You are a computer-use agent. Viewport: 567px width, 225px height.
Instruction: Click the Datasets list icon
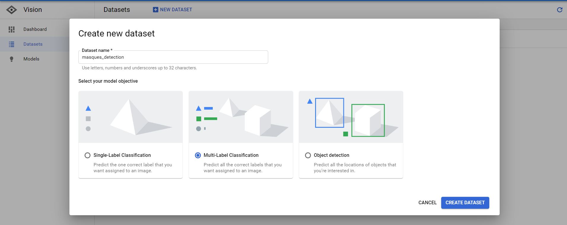click(12, 44)
